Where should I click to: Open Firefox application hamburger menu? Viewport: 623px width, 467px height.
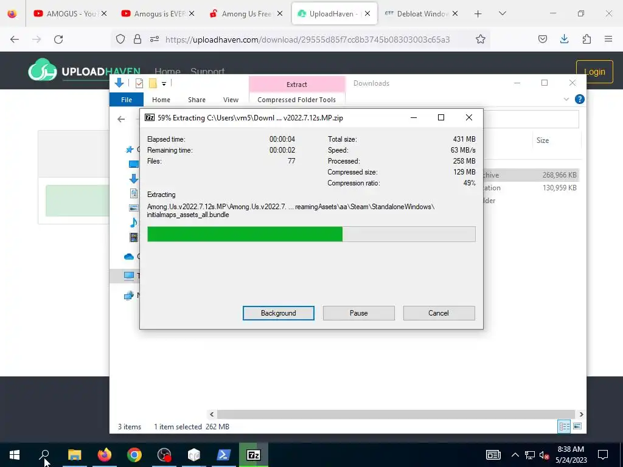(608, 39)
